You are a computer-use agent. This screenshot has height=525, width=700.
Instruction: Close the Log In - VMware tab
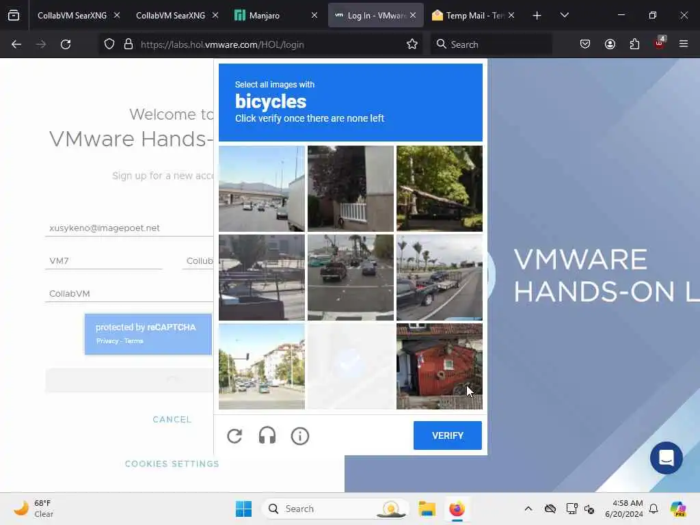[413, 15]
